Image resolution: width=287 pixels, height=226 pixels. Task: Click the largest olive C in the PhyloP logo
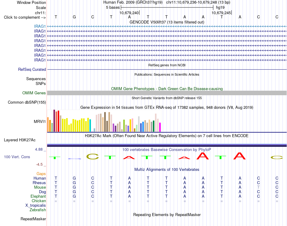pos(92,156)
